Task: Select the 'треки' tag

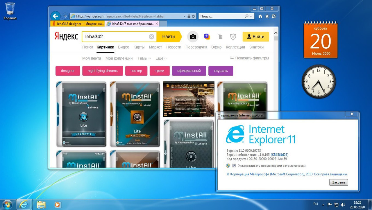Action: [x=160, y=71]
